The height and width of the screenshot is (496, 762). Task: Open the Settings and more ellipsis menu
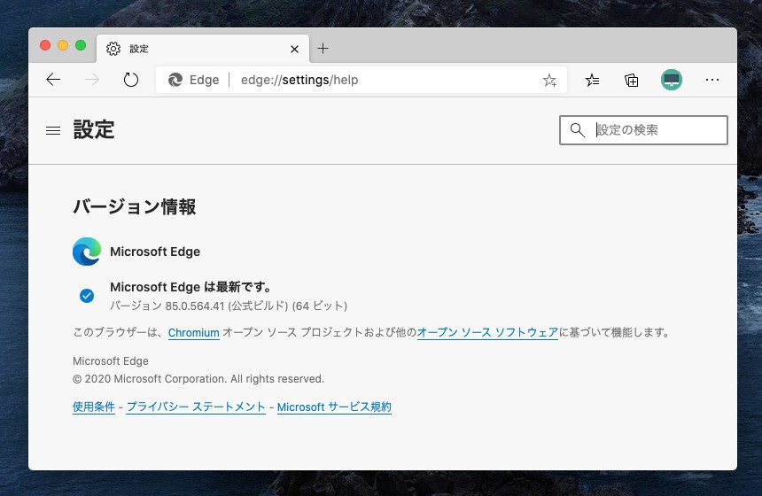pyautogui.click(x=712, y=80)
